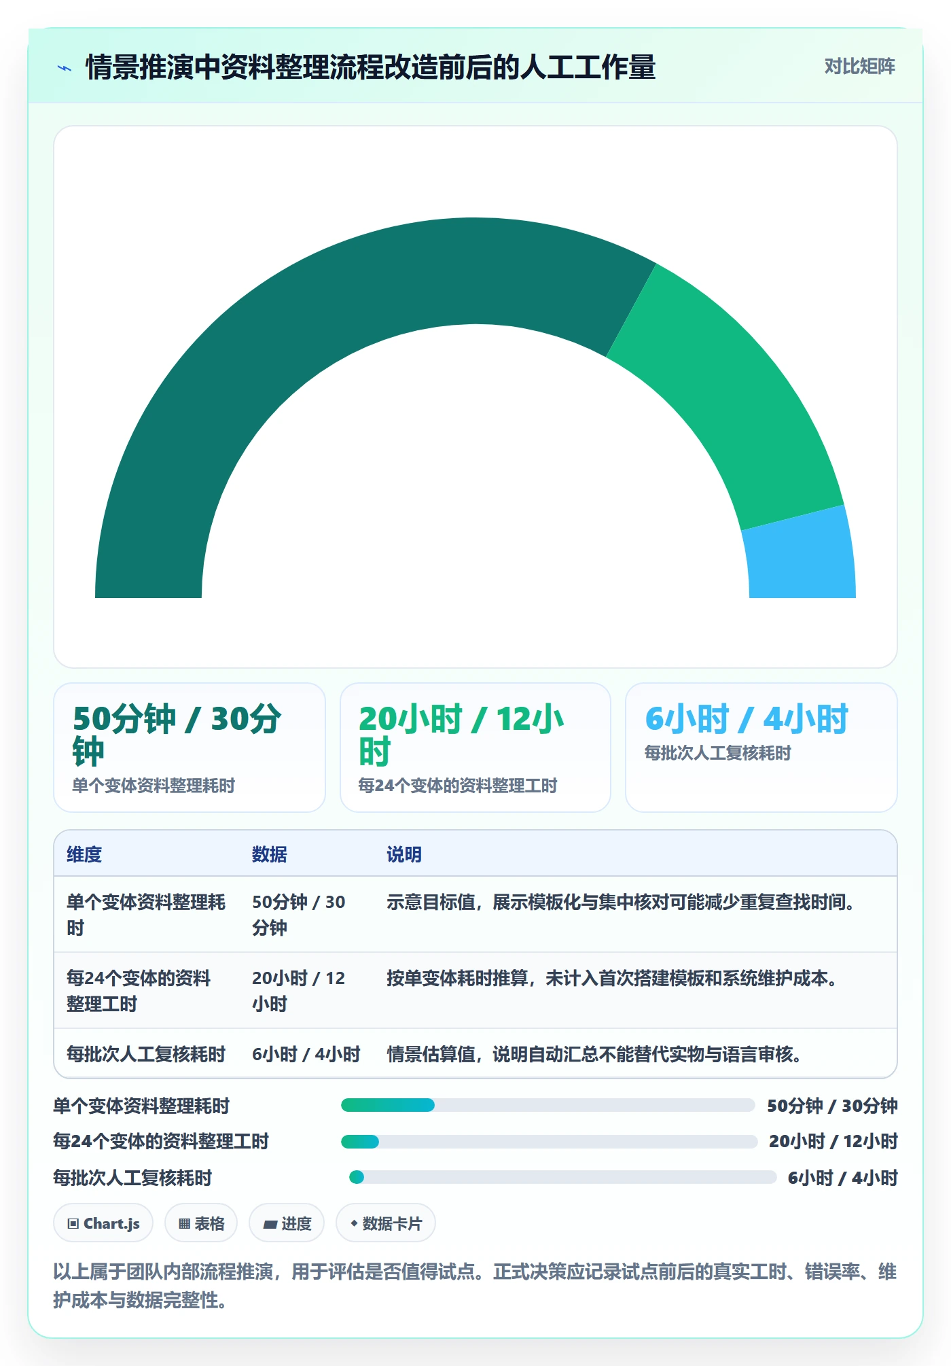Image resolution: width=951 pixels, height=1366 pixels.
Task: Click the 对比矩阵 label in header
Action: (x=859, y=67)
